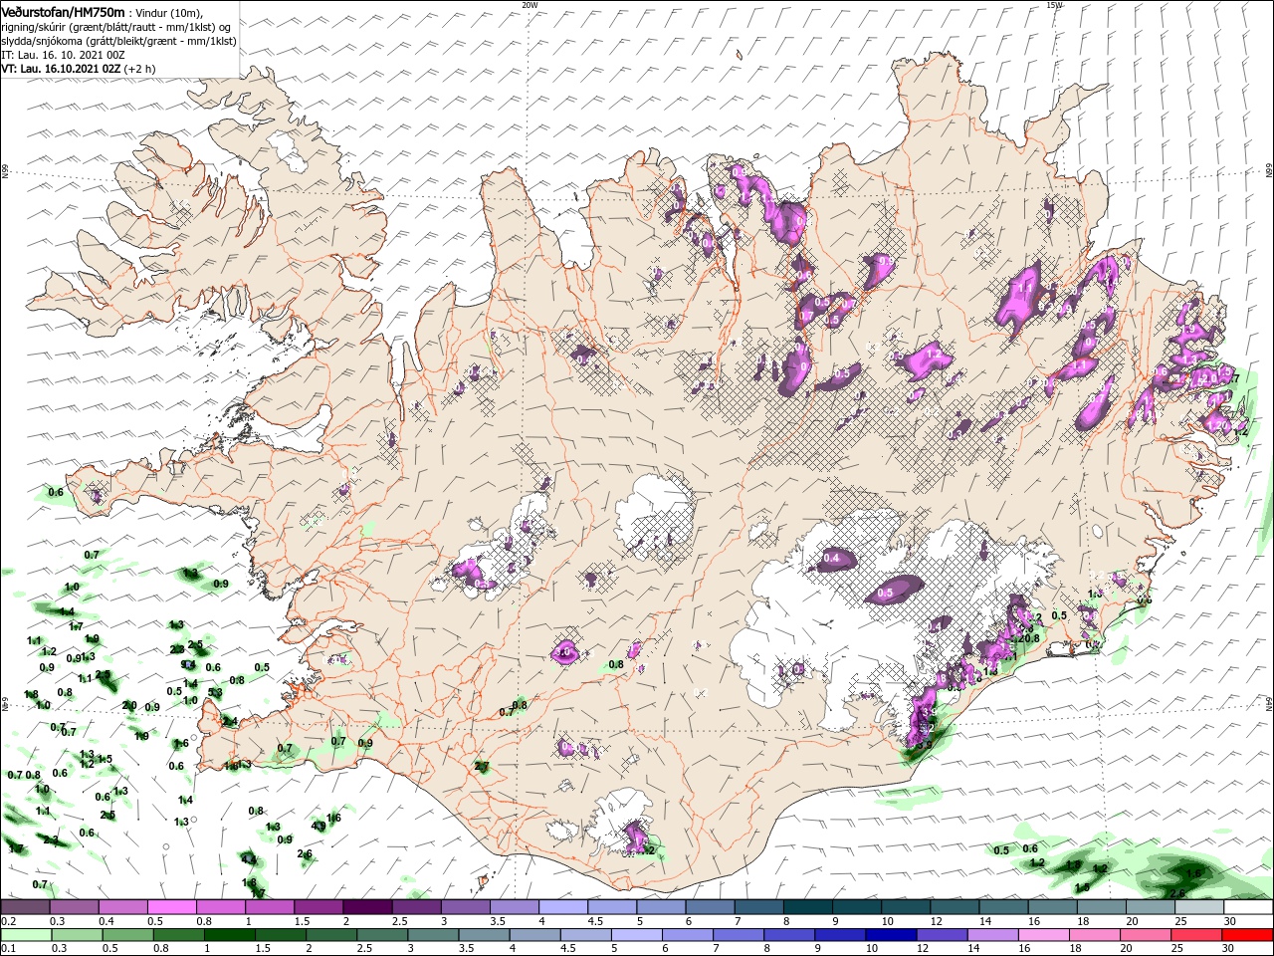The height and width of the screenshot is (956, 1274).
Task: Click the dark navy 10–12 swatch in rain legend
Action: tap(890, 935)
